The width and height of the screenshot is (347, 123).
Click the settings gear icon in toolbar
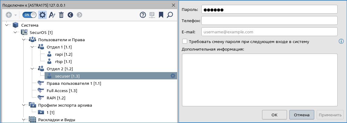coord(42,15)
